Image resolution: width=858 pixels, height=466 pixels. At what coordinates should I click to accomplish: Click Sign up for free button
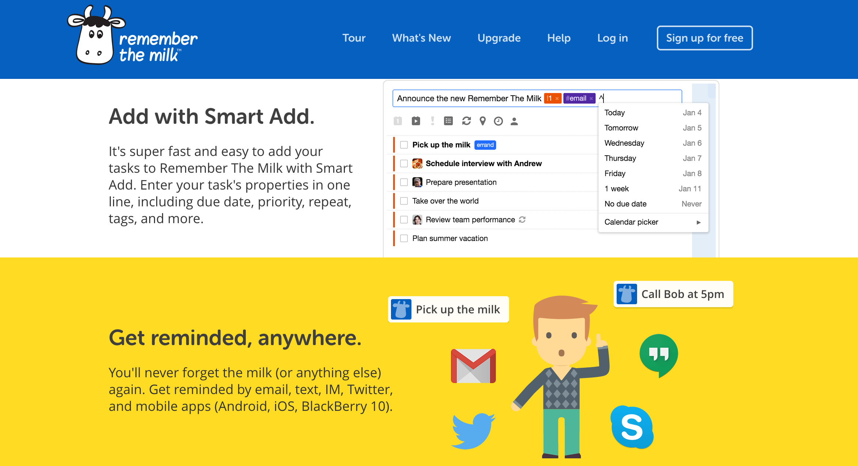point(705,38)
